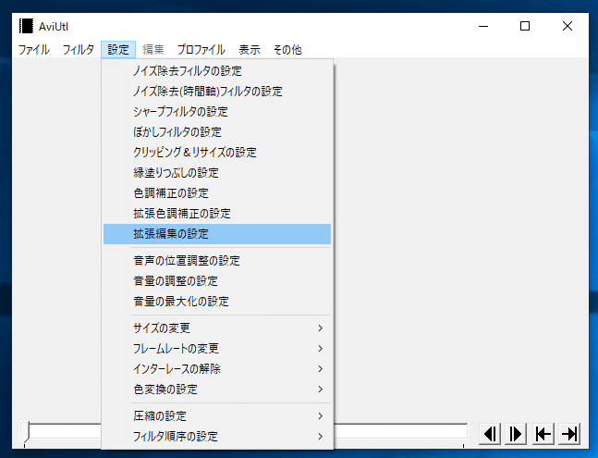The image size is (598, 458).
Task: Expand the フィルタ順序の設定 submenu
Action: (x=217, y=436)
